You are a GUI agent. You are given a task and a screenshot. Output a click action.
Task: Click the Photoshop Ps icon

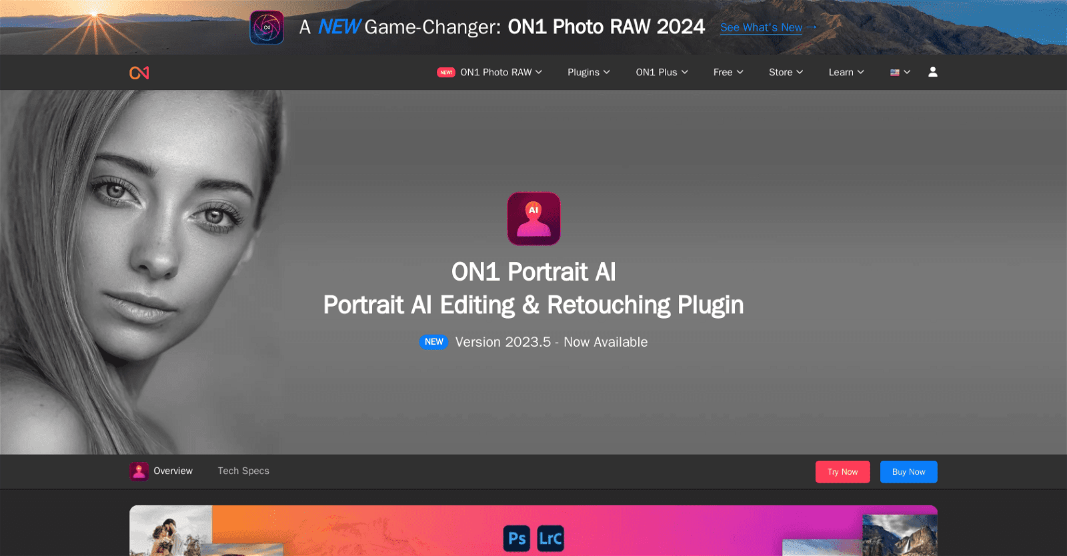point(517,538)
